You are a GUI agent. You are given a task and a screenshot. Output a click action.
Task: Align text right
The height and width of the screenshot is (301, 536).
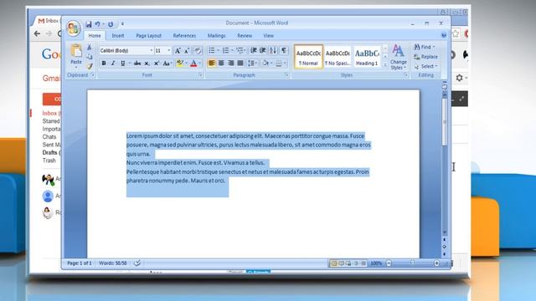click(x=231, y=64)
